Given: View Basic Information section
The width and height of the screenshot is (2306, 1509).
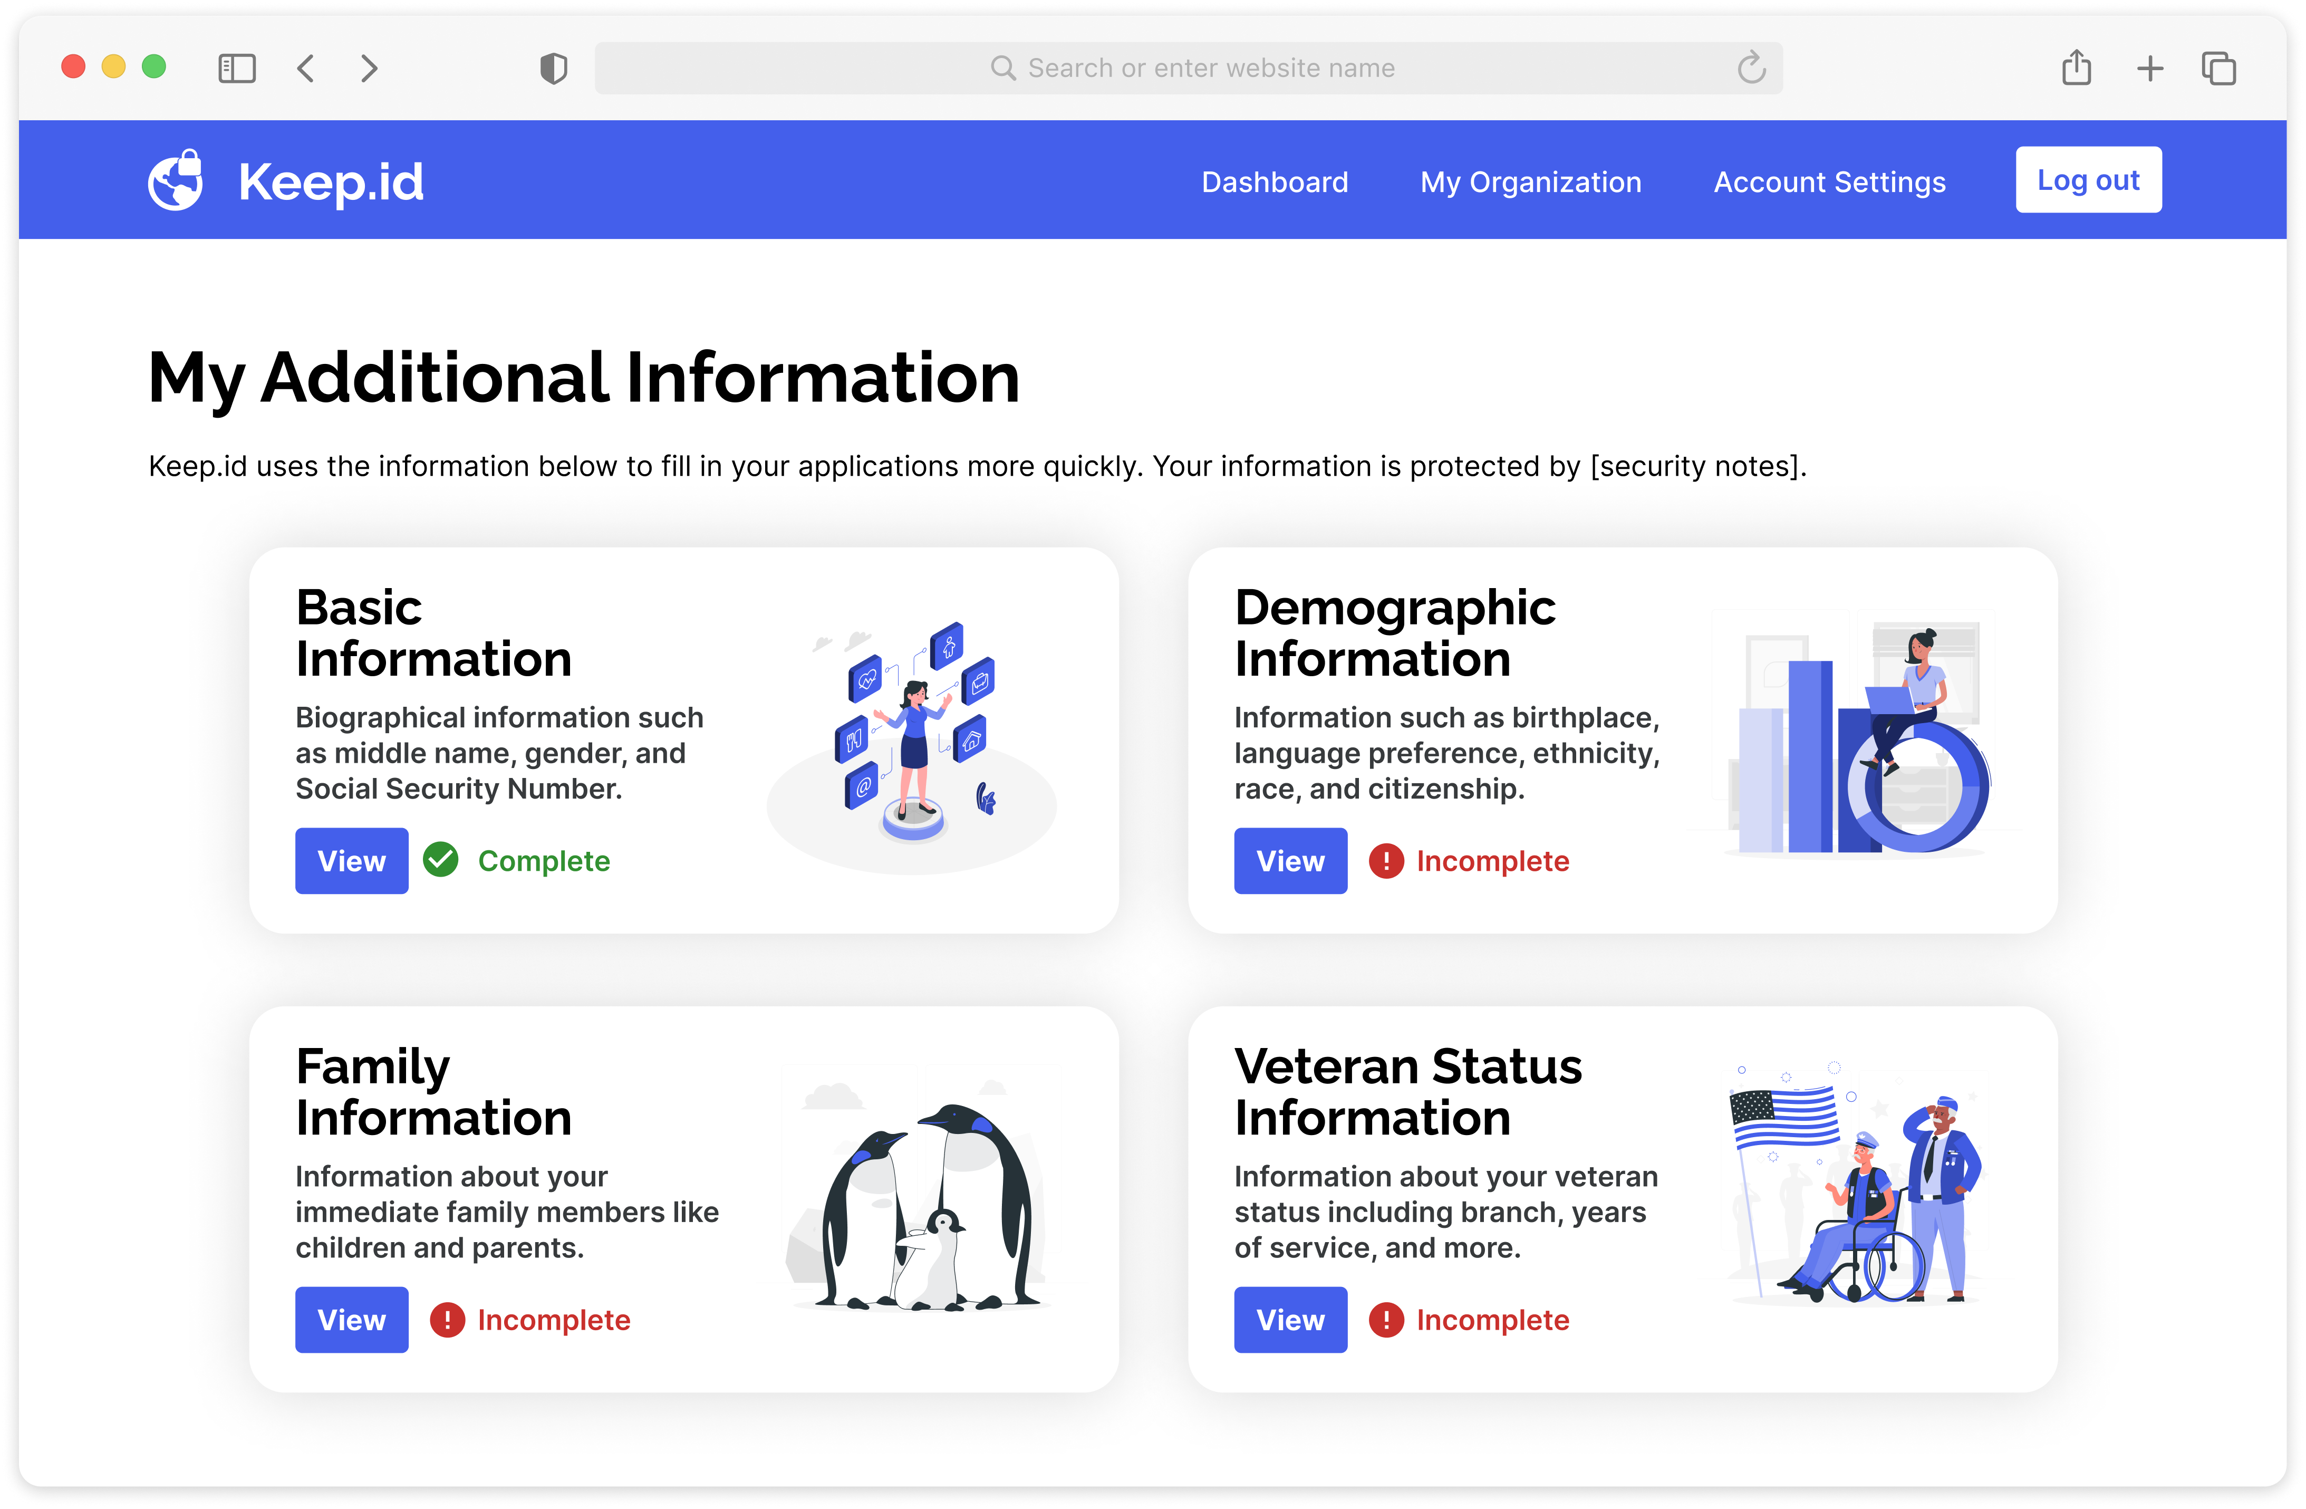Looking at the screenshot, I should click(x=352, y=860).
